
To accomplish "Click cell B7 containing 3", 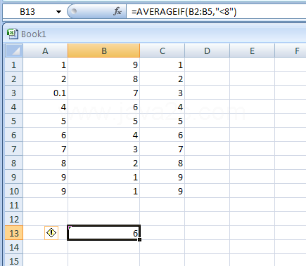I will click(x=104, y=149).
